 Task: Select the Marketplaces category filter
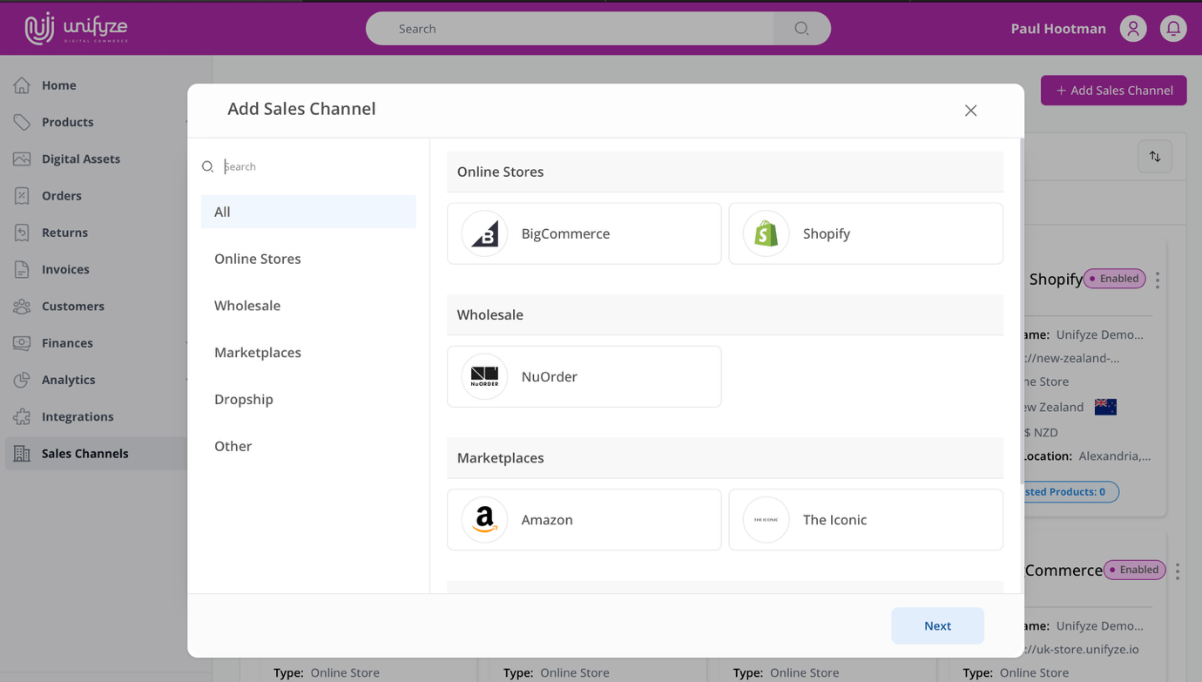308,352
